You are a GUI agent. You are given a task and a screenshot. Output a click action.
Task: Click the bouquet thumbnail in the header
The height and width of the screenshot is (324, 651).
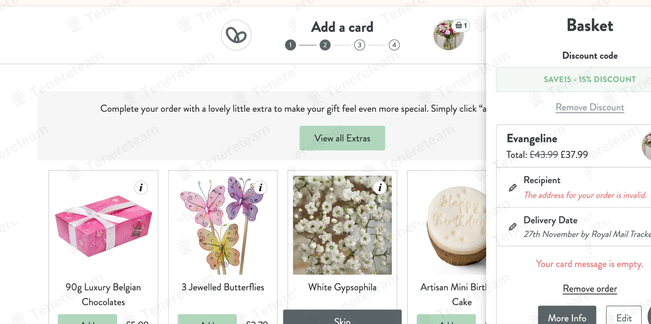tap(448, 36)
